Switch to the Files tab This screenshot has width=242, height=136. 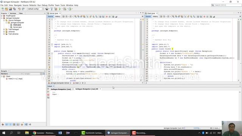21,14
